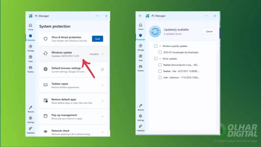The image size is (261, 147).
Task: Click the globe icon of Default browser settings
Action: coord(45,69)
